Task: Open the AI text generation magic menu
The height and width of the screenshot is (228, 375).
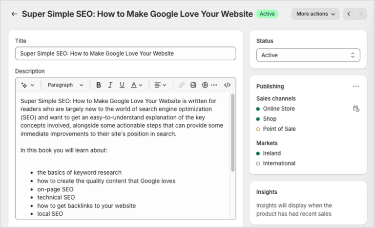Action: pyautogui.click(x=27, y=85)
